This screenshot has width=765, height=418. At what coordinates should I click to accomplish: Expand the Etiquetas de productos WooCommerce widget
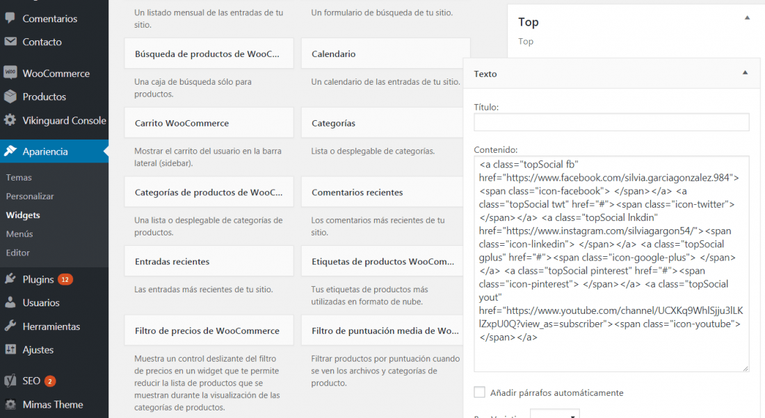tap(382, 261)
